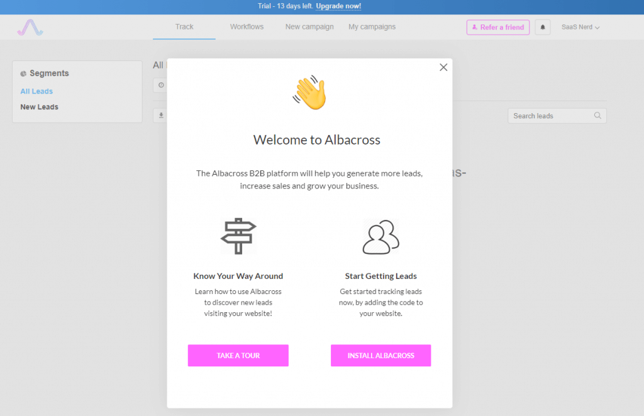
Task: Click the download/export icon on the leads panel
Action: (x=160, y=116)
